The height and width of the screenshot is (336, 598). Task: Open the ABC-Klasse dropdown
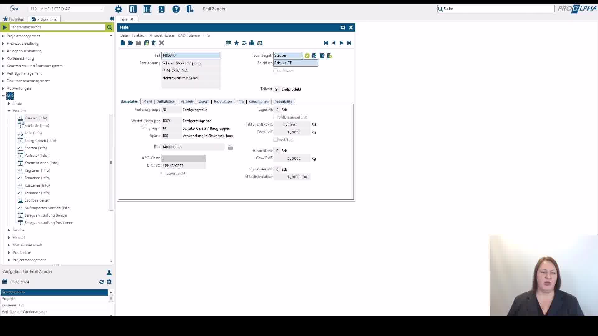(184, 158)
